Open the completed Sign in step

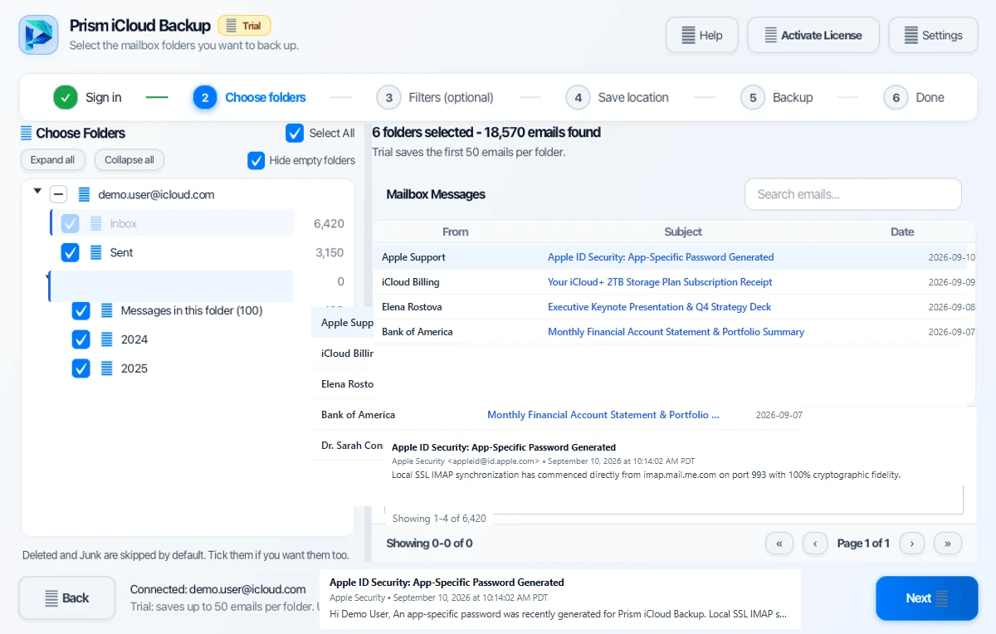pyautogui.click(x=88, y=97)
